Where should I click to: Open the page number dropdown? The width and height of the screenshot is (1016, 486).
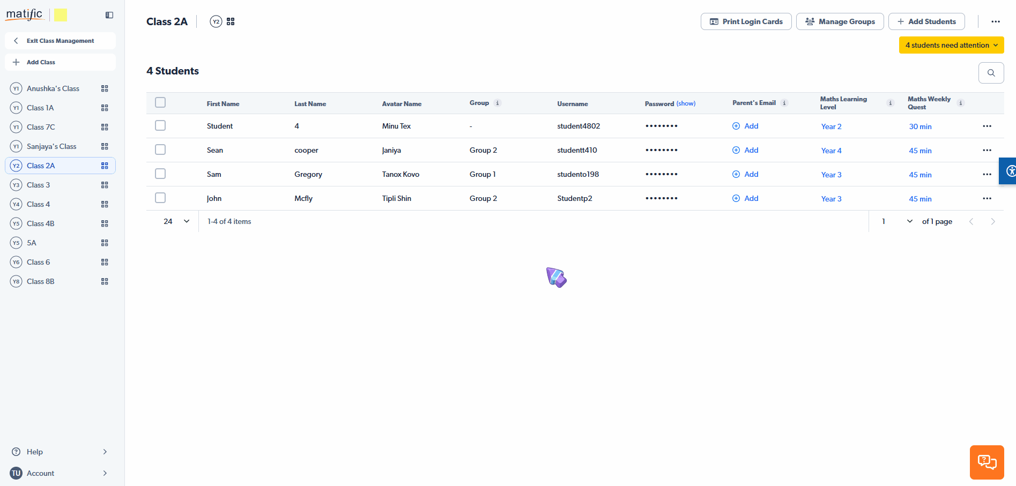pyautogui.click(x=897, y=221)
